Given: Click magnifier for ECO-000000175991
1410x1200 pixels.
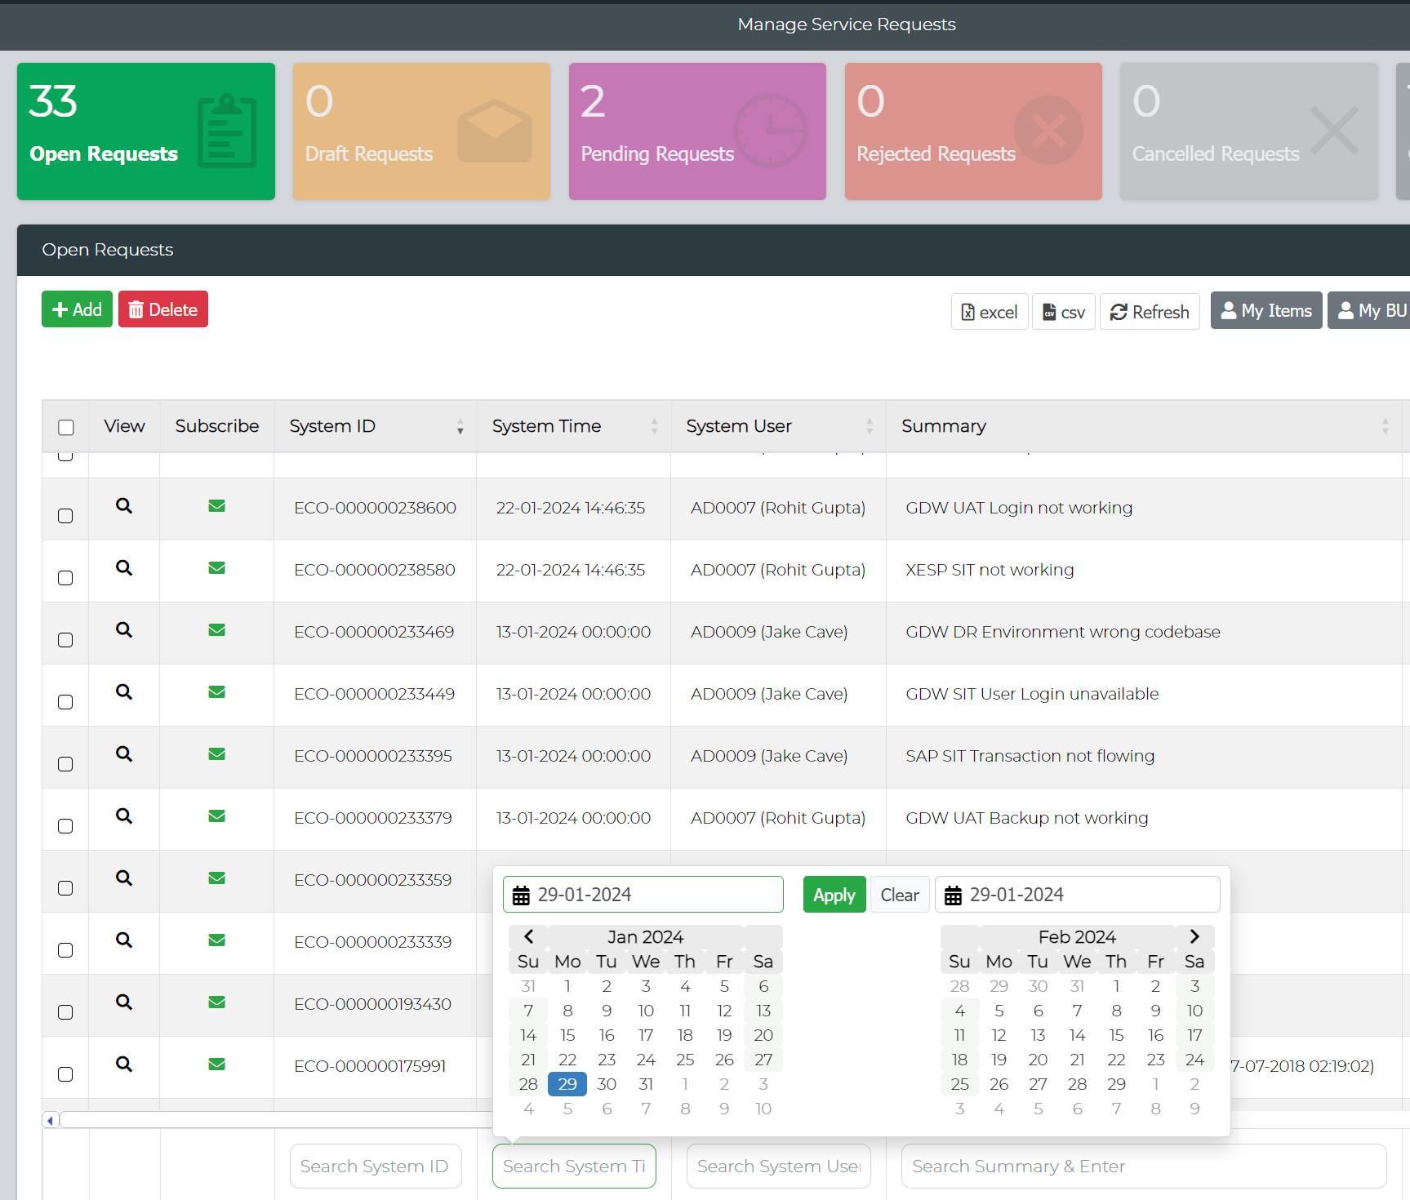Looking at the screenshot, I should [x=124, y=1064].
